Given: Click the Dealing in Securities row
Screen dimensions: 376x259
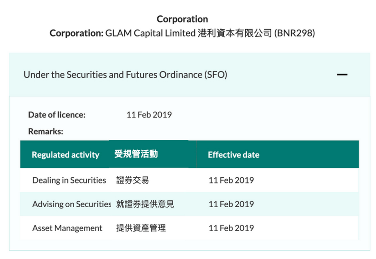Looking at the screenshot, I should click(189, 180).
